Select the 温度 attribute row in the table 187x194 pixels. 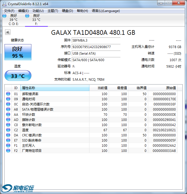pos(91,130)
